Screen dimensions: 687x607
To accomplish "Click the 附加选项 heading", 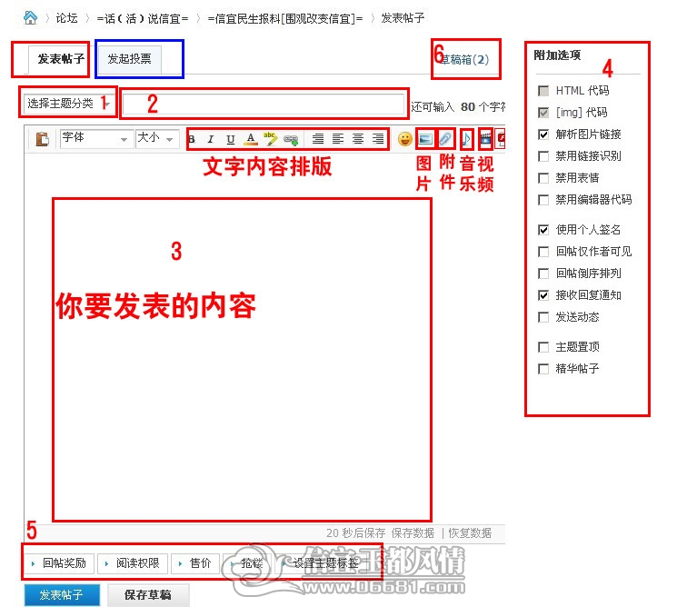I will click(557, 55).
